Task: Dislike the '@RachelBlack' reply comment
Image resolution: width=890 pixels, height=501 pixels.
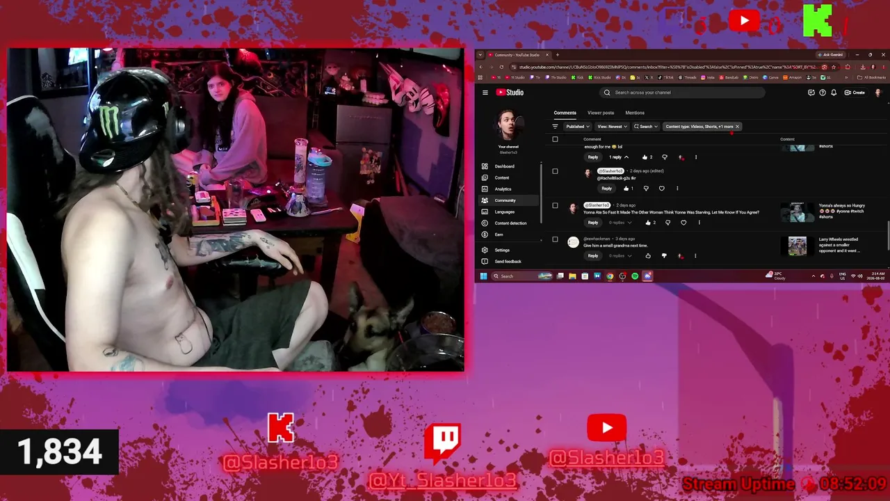Action: coord(646,189)
